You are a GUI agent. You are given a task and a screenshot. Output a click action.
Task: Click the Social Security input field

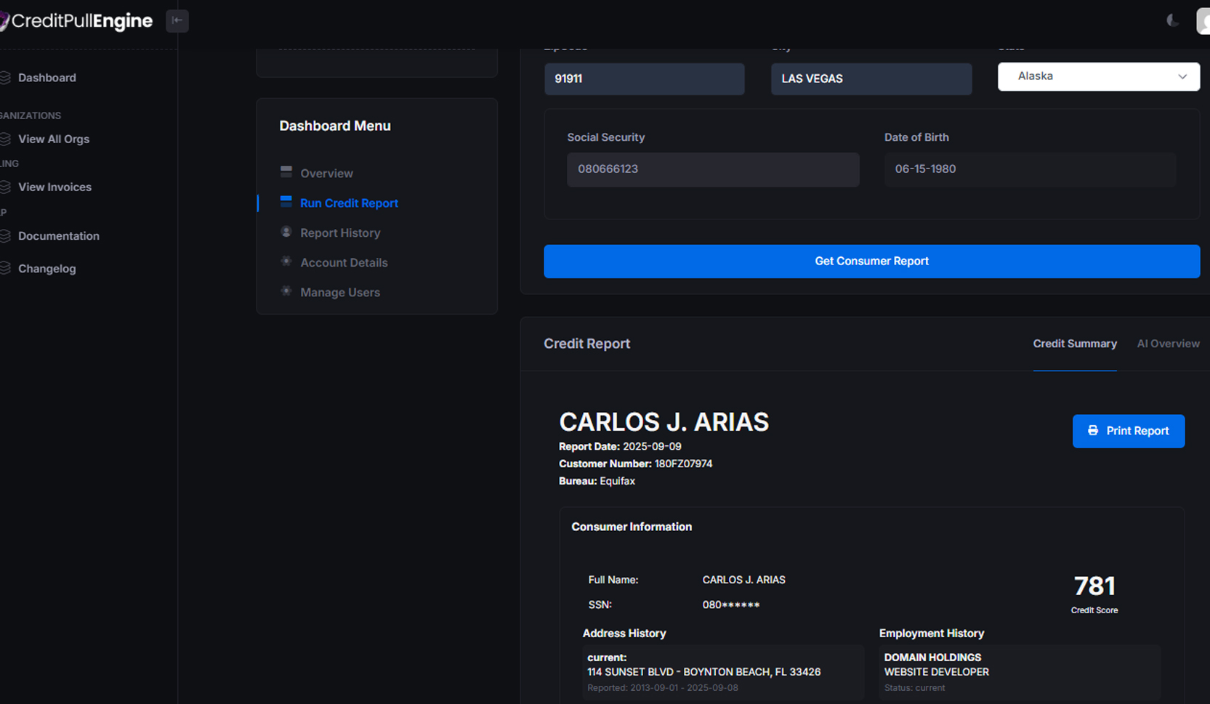pos(712,169)
